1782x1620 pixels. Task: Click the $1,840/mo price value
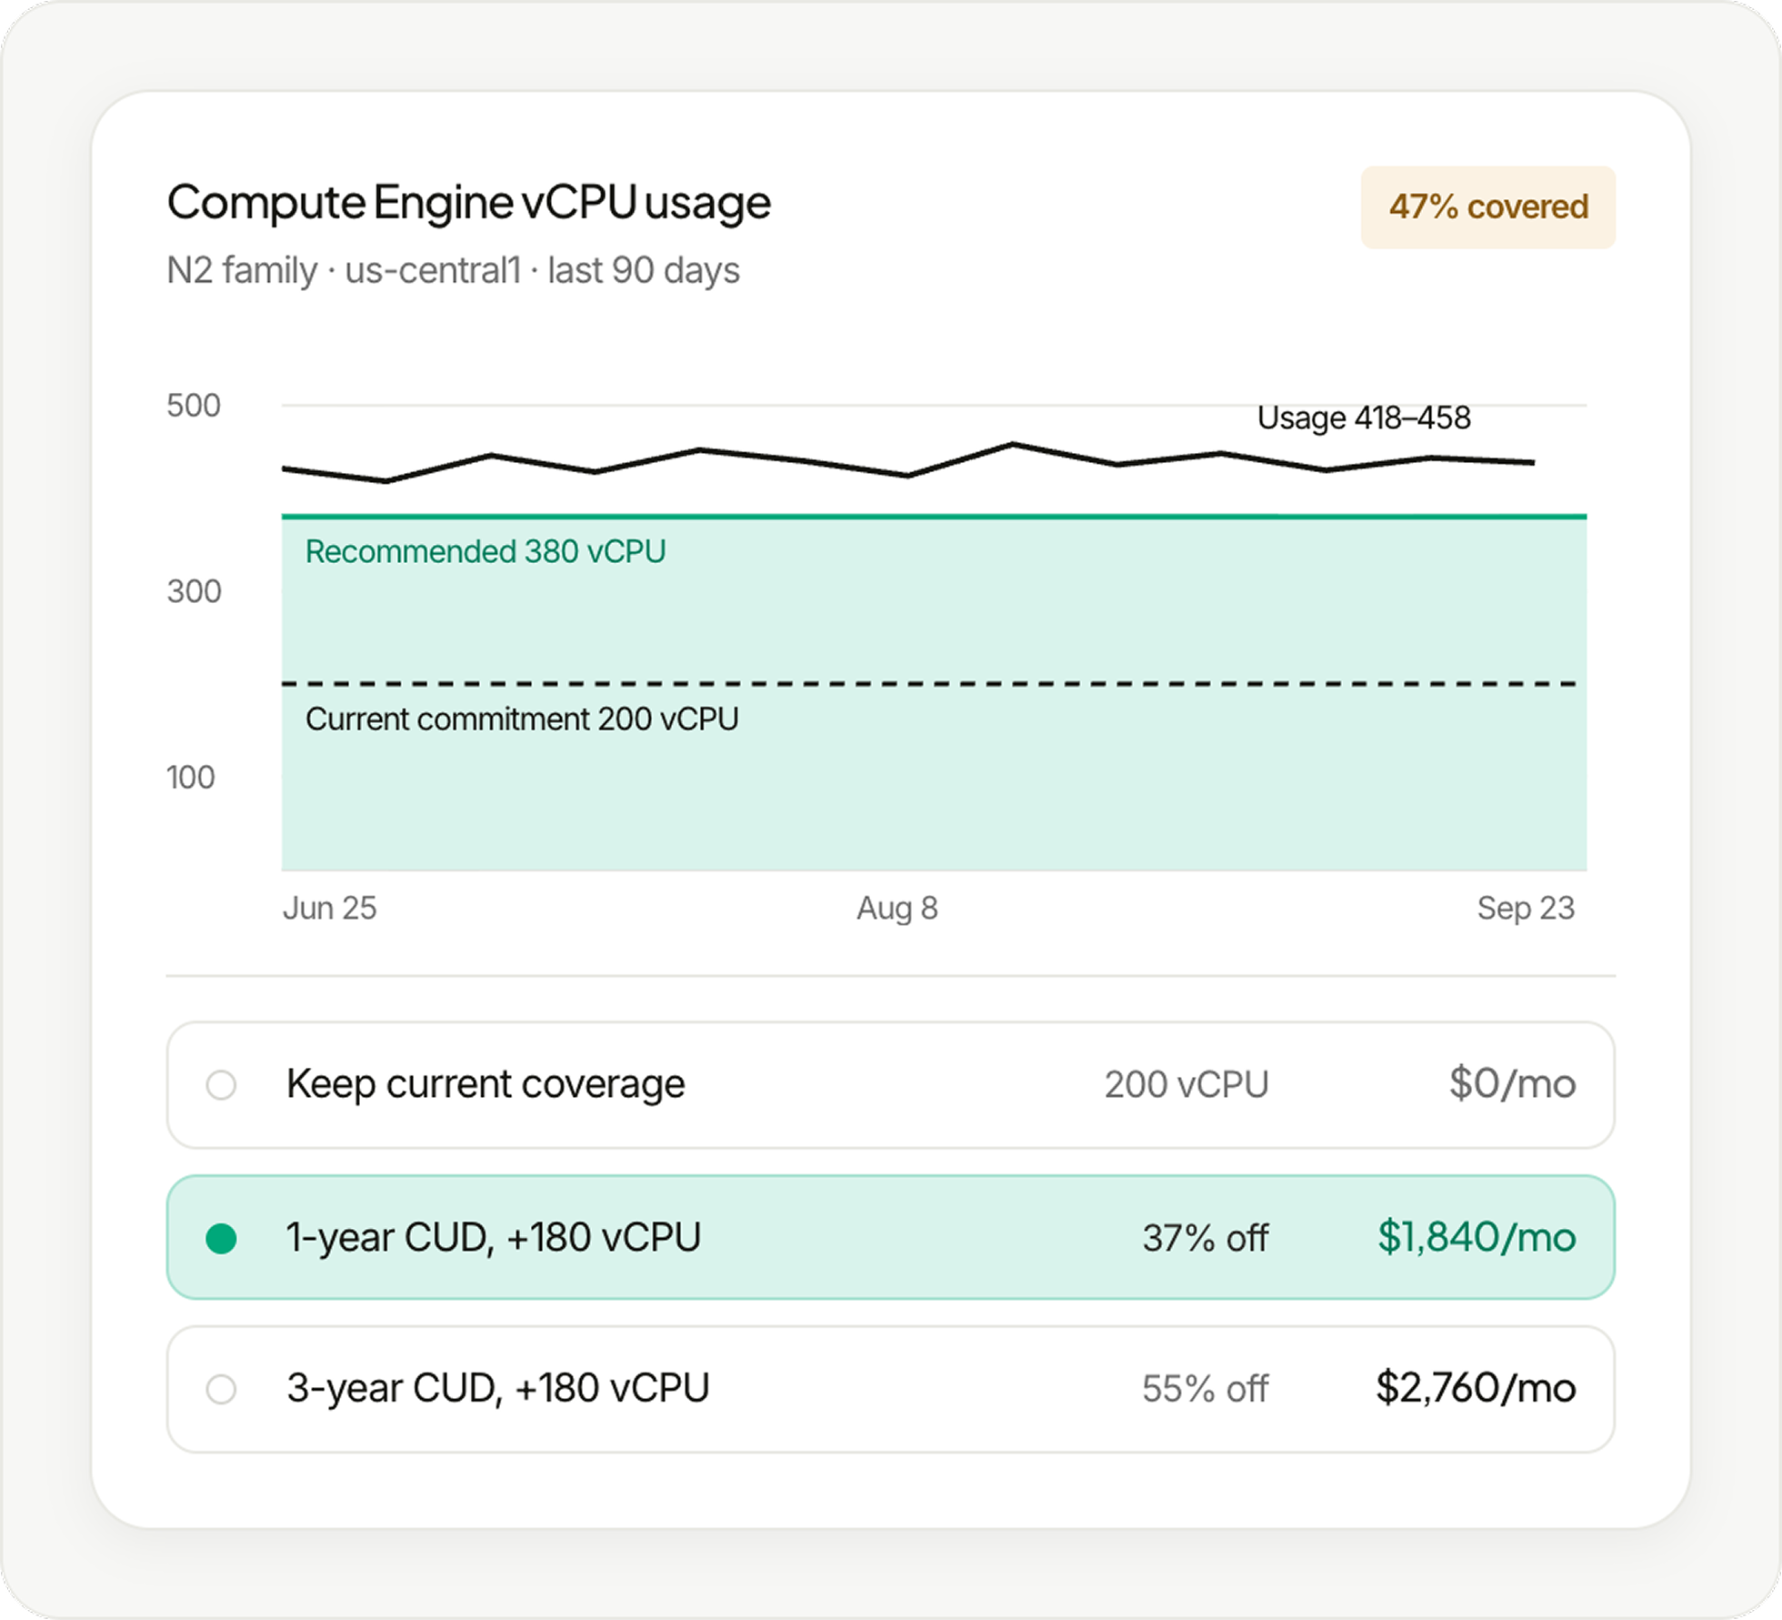1477,1237
